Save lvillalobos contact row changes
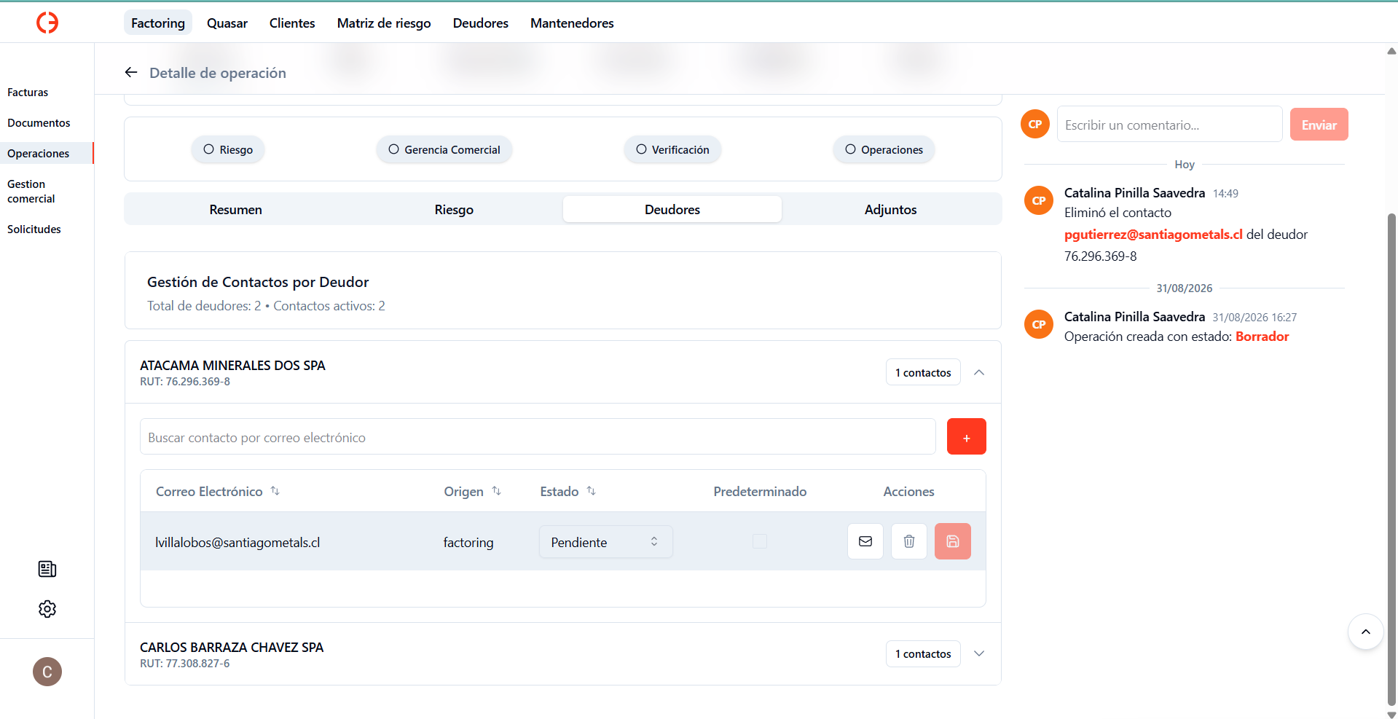Screen dimensions: 1398x719 coord(953,541)
